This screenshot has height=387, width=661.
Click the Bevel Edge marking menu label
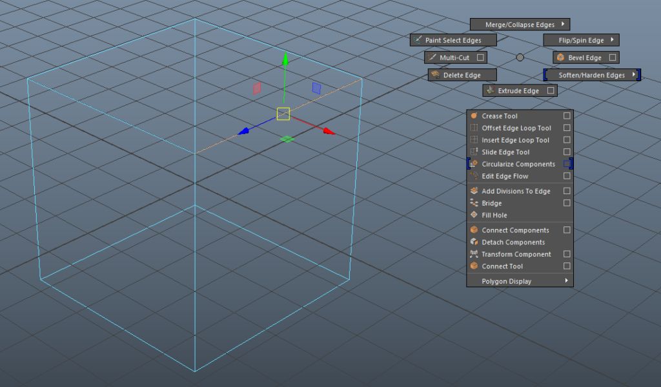click(585, 57)
